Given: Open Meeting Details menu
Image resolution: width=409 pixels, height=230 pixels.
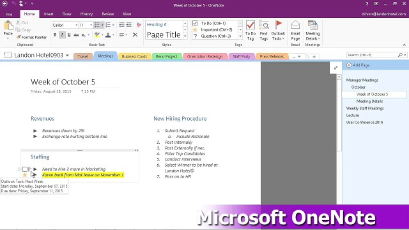Looking at the screenshot, I should point(313,31).
